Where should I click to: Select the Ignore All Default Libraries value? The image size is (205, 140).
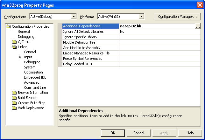[x=159, y=31]
